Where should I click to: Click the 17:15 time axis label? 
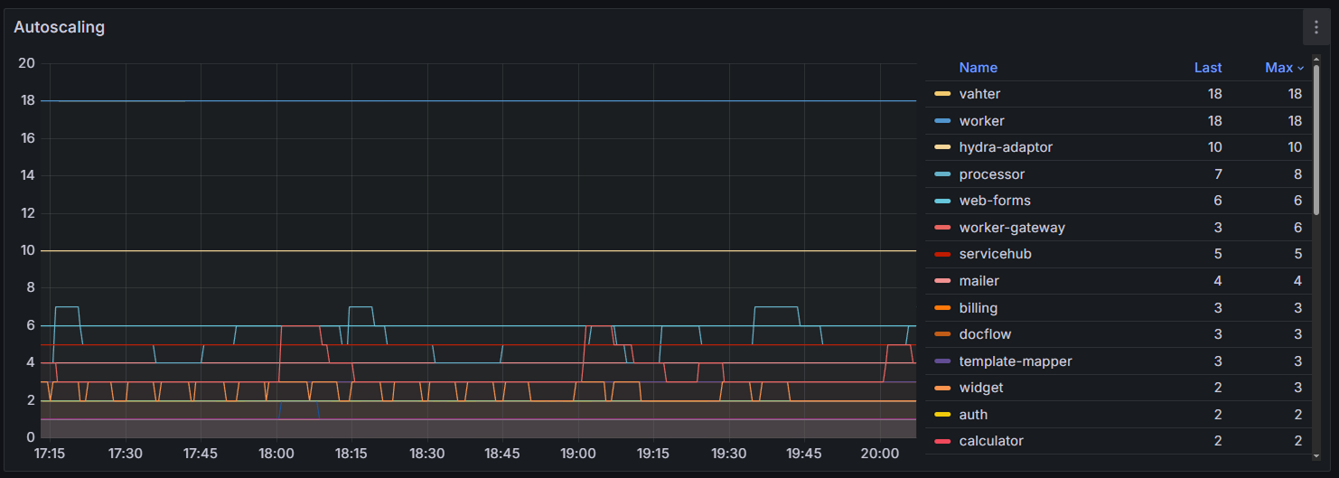[x=50, y=453]
